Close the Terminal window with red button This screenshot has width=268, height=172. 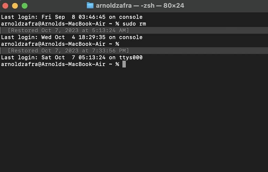tap(6, 6)
